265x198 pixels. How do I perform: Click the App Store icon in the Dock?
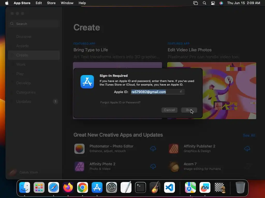pyautogui.click(x=97, y=187)
